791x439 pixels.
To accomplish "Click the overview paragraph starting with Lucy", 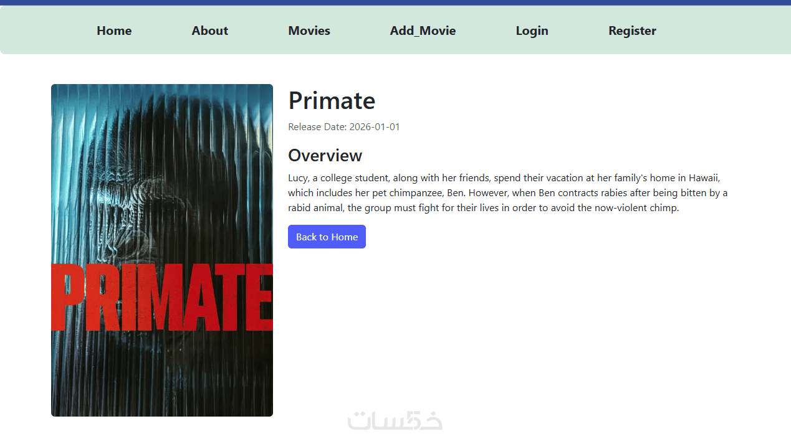I will point(508,193).
